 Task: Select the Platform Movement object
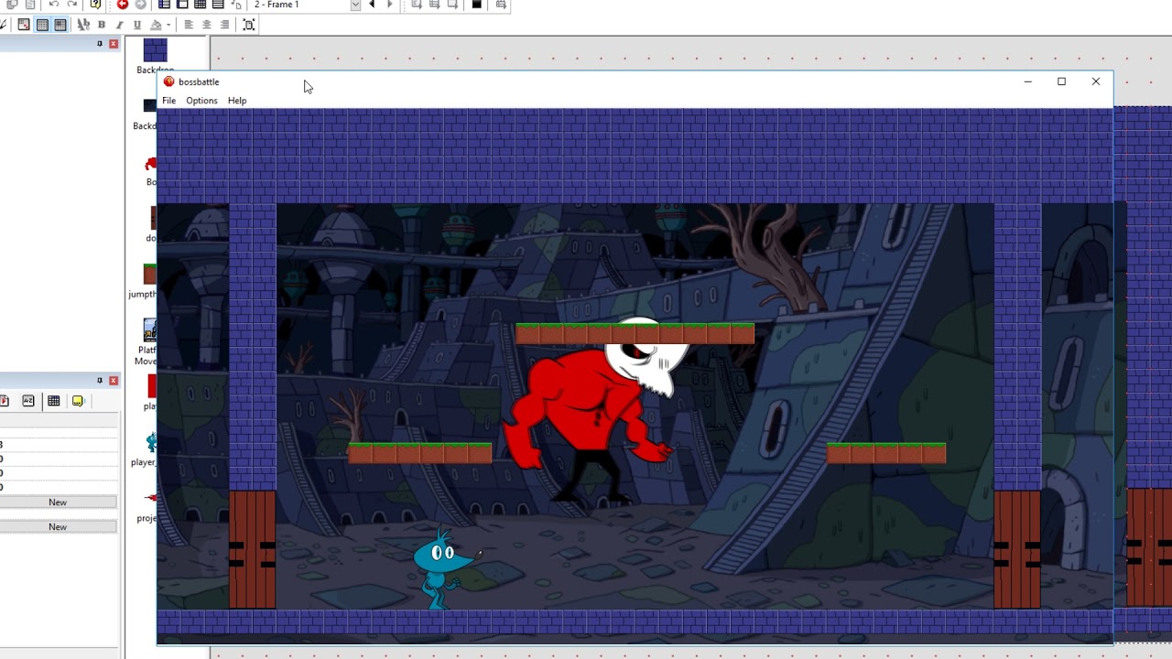tap(150, 329)
